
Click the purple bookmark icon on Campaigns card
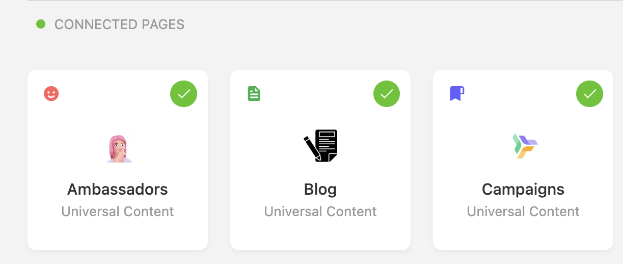click(456, 94)
